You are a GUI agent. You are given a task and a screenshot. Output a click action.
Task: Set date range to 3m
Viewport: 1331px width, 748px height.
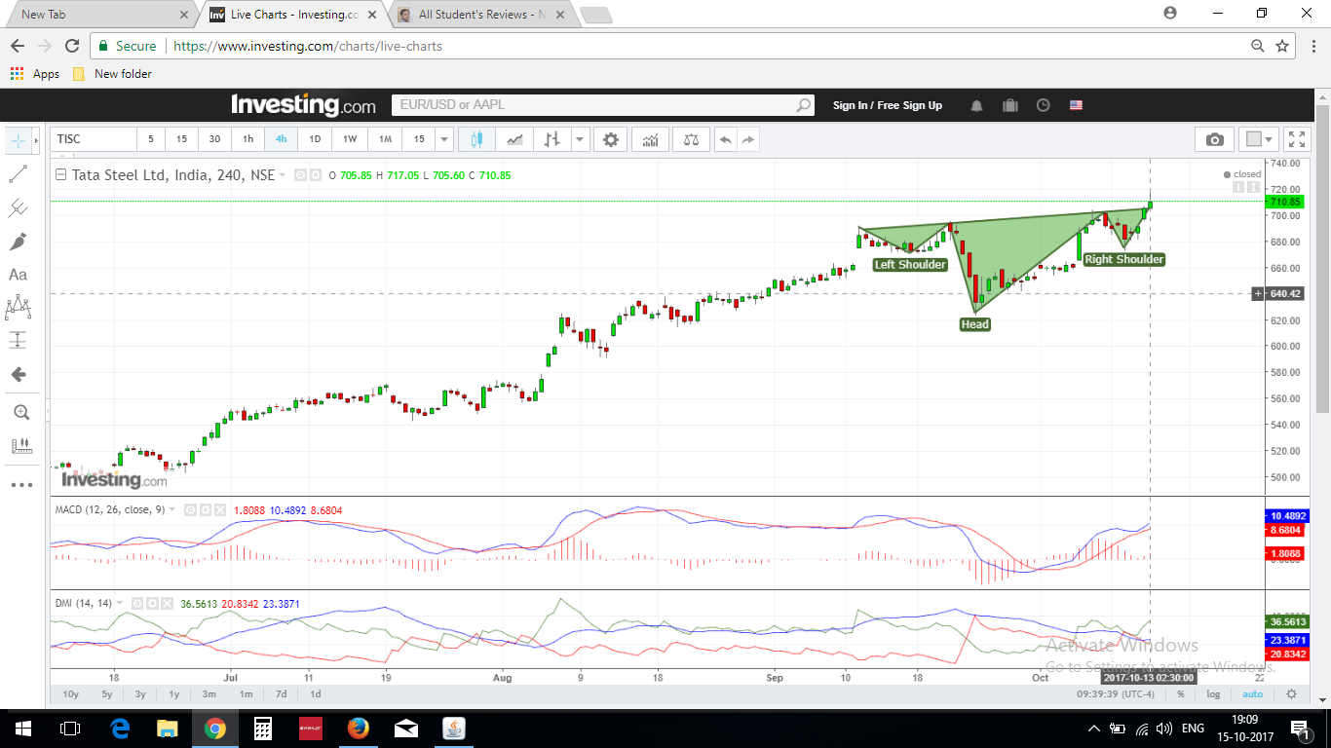209,694
